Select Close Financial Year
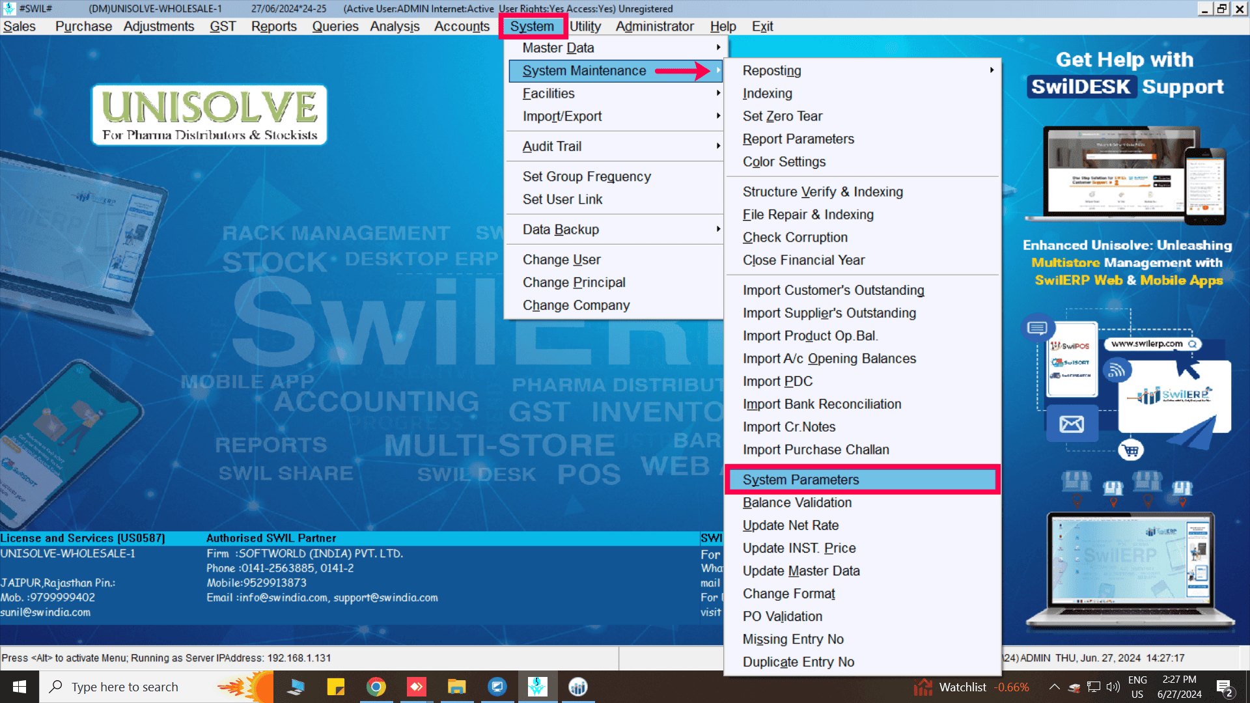Image resolution: width=1250 pixels, height=703 pixels. 863,260
